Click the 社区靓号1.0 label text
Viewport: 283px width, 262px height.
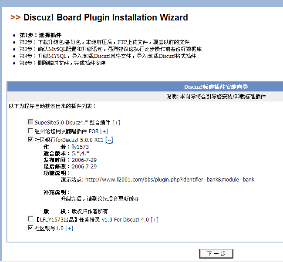click(49, 228)
